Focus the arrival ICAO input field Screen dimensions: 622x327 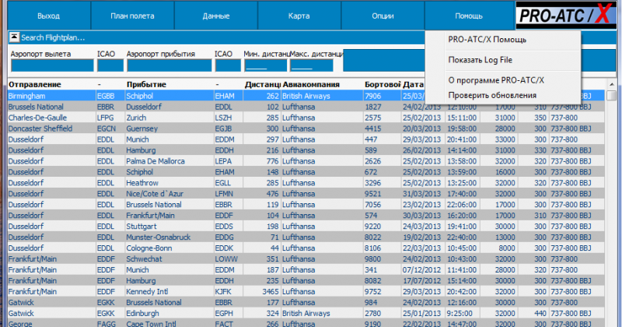[228, 65]
